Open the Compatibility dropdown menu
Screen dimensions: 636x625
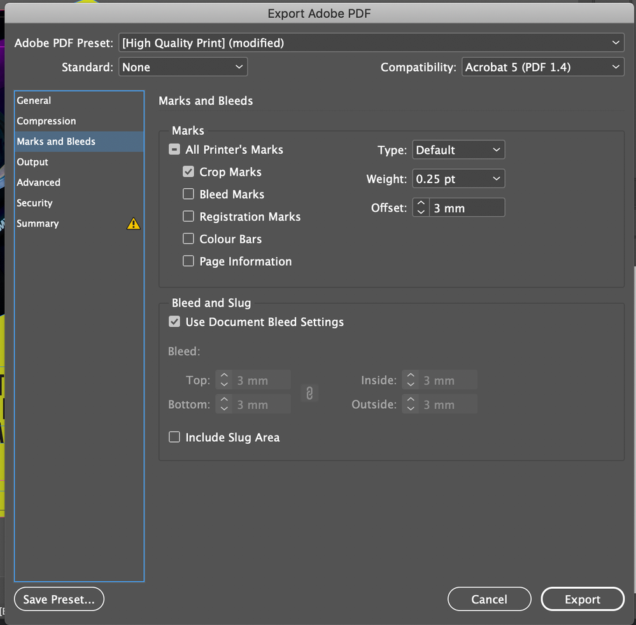tap(542, 67)
